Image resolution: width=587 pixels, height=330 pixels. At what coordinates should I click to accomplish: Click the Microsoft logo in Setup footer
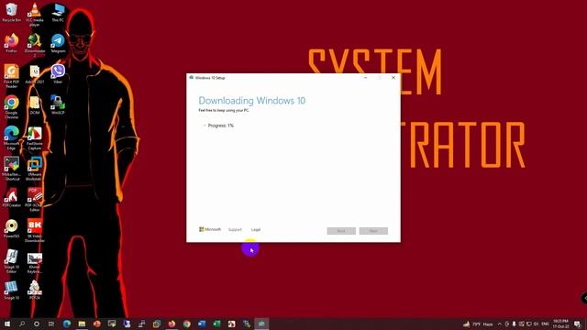[210, 229]
